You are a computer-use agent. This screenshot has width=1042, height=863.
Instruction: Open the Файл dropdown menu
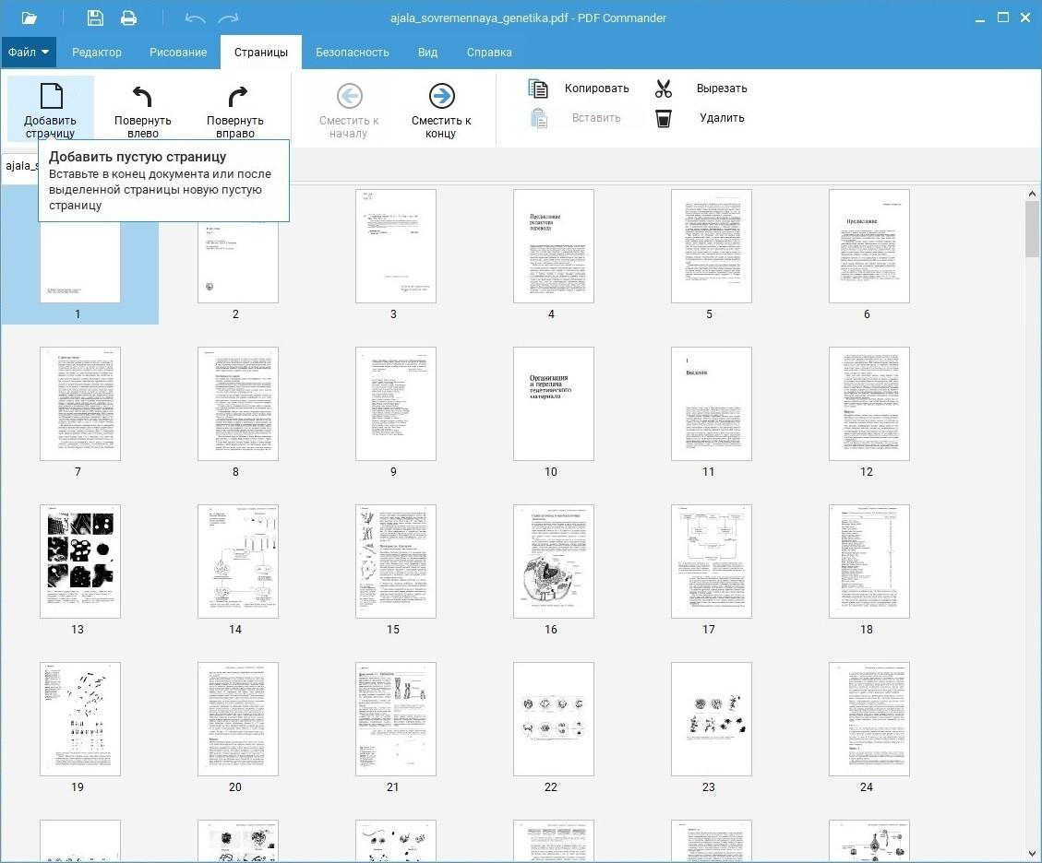pos(28,52)
